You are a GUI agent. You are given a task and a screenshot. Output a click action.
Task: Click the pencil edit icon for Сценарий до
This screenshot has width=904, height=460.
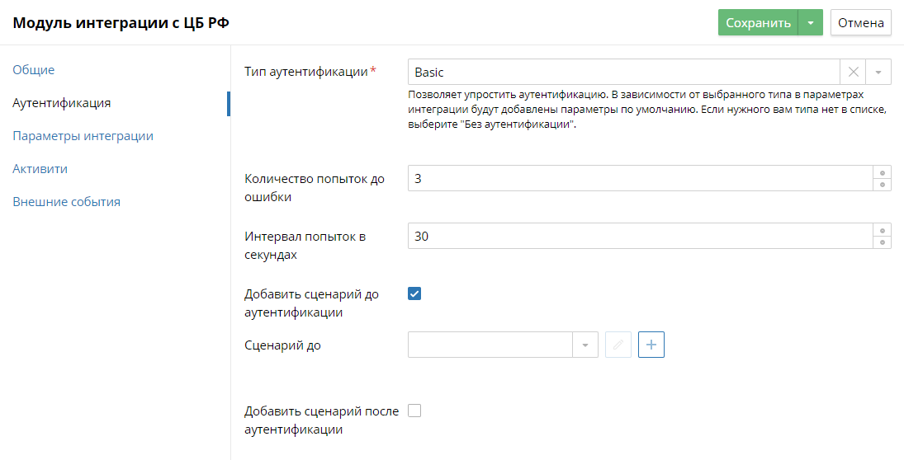pos(618,345)
